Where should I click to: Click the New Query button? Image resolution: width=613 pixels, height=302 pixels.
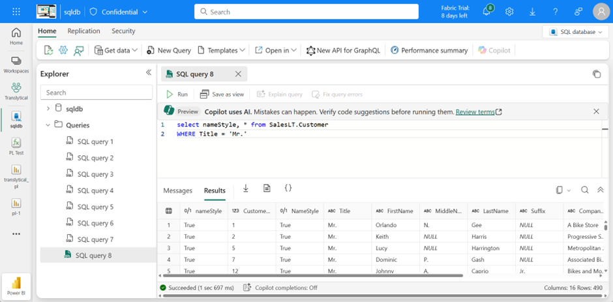click(x=168, y=50)
